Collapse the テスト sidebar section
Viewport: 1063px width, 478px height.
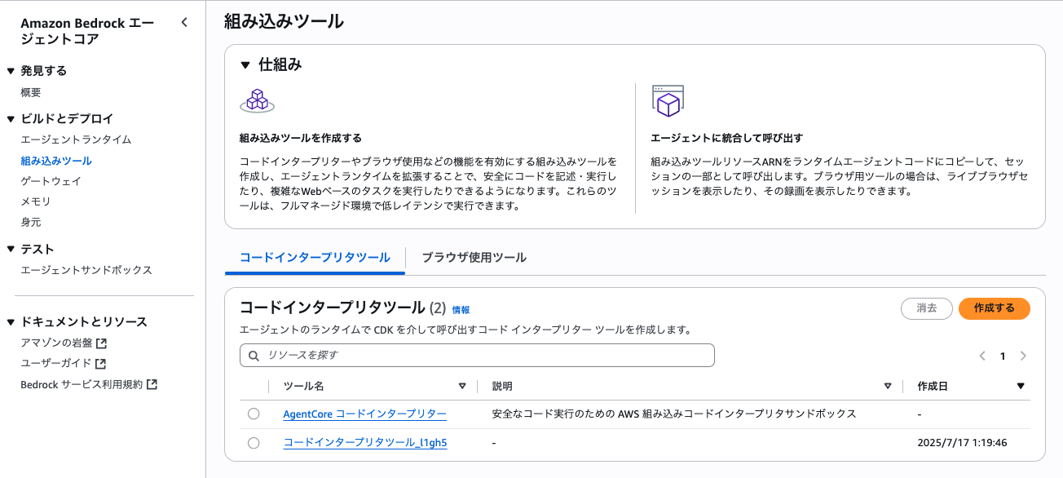coord(11,249)
